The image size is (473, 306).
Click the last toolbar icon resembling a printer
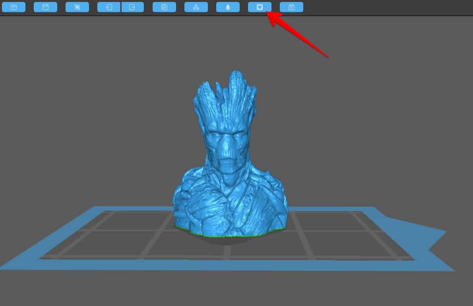[x=292, y=7]
